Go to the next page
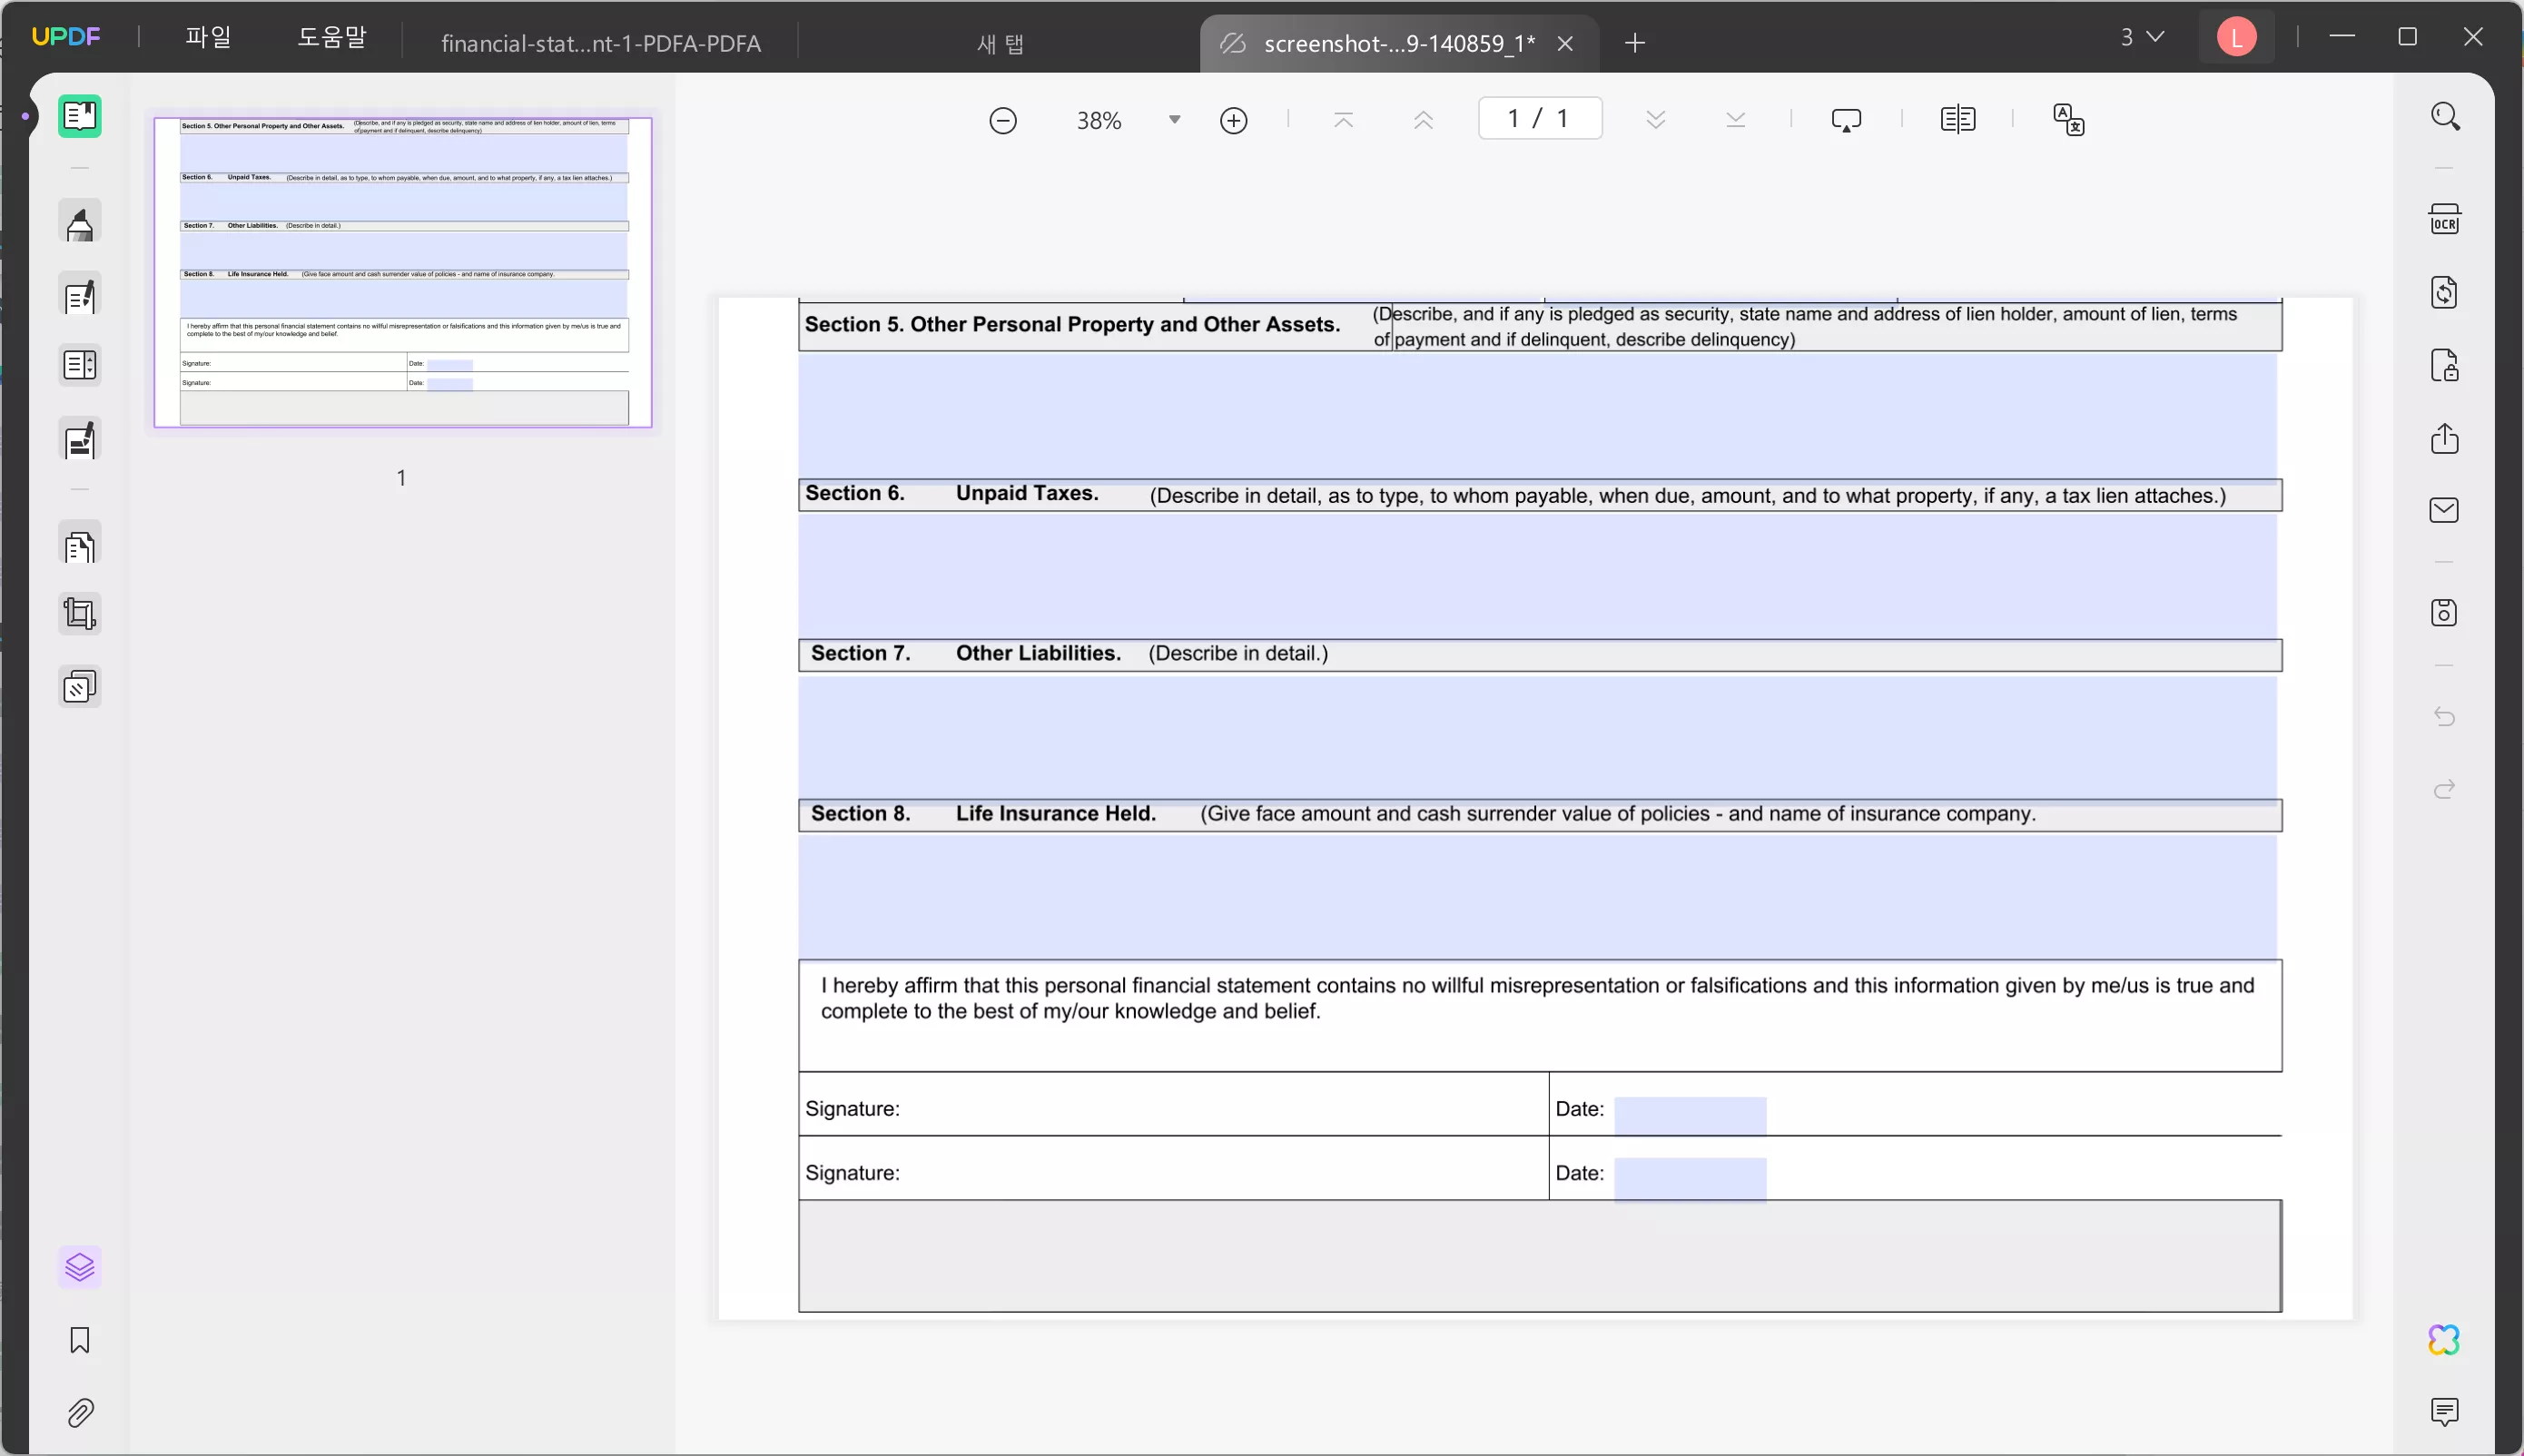Screen dimensions: 2524x1456 tap(1656, 120)
